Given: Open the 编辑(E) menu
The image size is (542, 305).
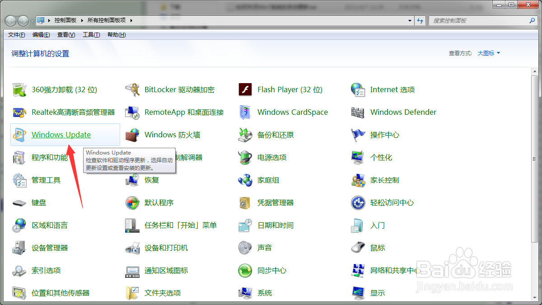Looking at the screenshot, I should [x=41, y=35].
